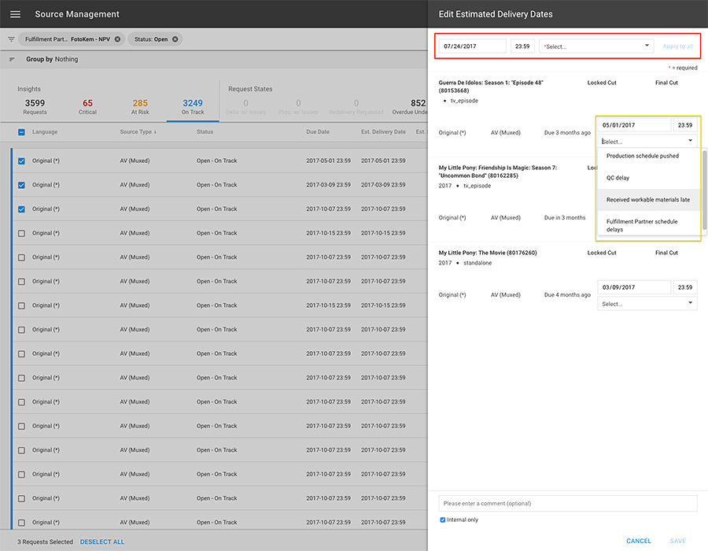Image resolution: width=708 pixels, height=551 pixels.
Task: Open the reason dropdown for My Little Pony: The Movie
Action: pyautogui.click(x=647, y=304)
